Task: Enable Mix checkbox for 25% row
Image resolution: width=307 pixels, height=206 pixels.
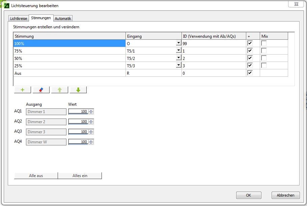Action: (x=264, y=65)
